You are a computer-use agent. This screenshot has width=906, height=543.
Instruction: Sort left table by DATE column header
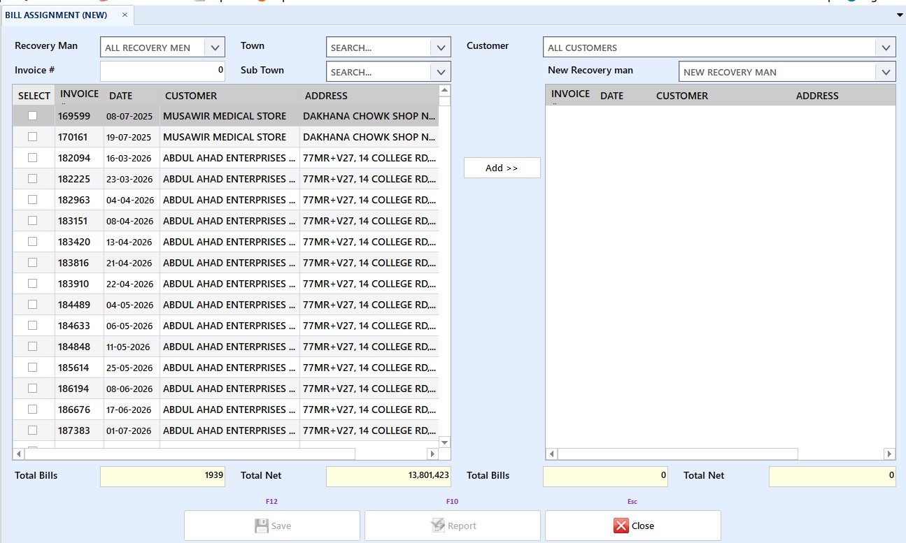click(132, 96)
